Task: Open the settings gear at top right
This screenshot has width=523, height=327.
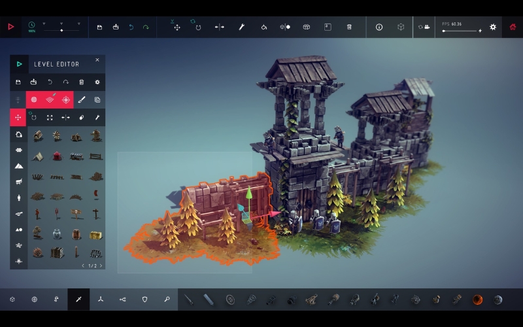Action: pos(493,27)
